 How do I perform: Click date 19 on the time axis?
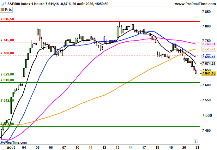click(171, 147)
